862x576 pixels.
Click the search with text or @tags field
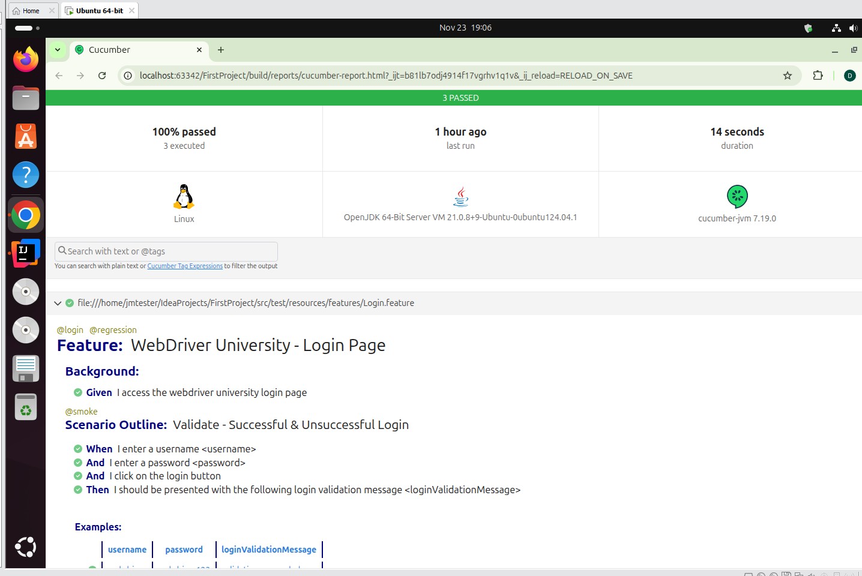pyautogui.click(x=166, y=251)
